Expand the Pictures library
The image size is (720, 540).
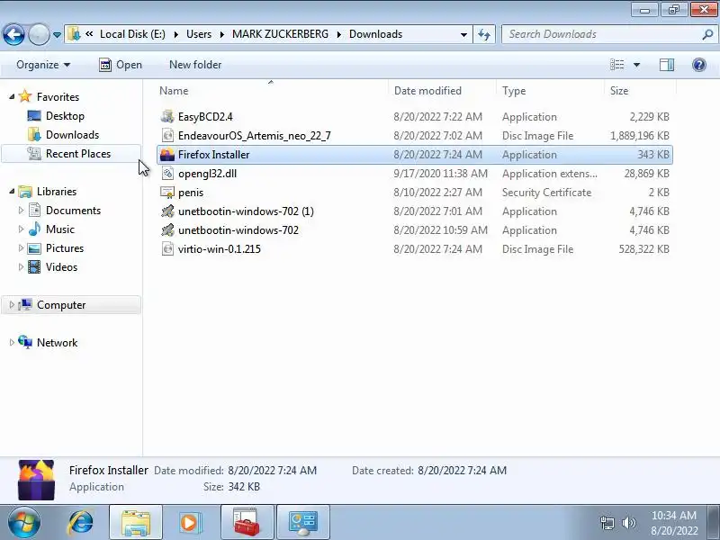21,248
